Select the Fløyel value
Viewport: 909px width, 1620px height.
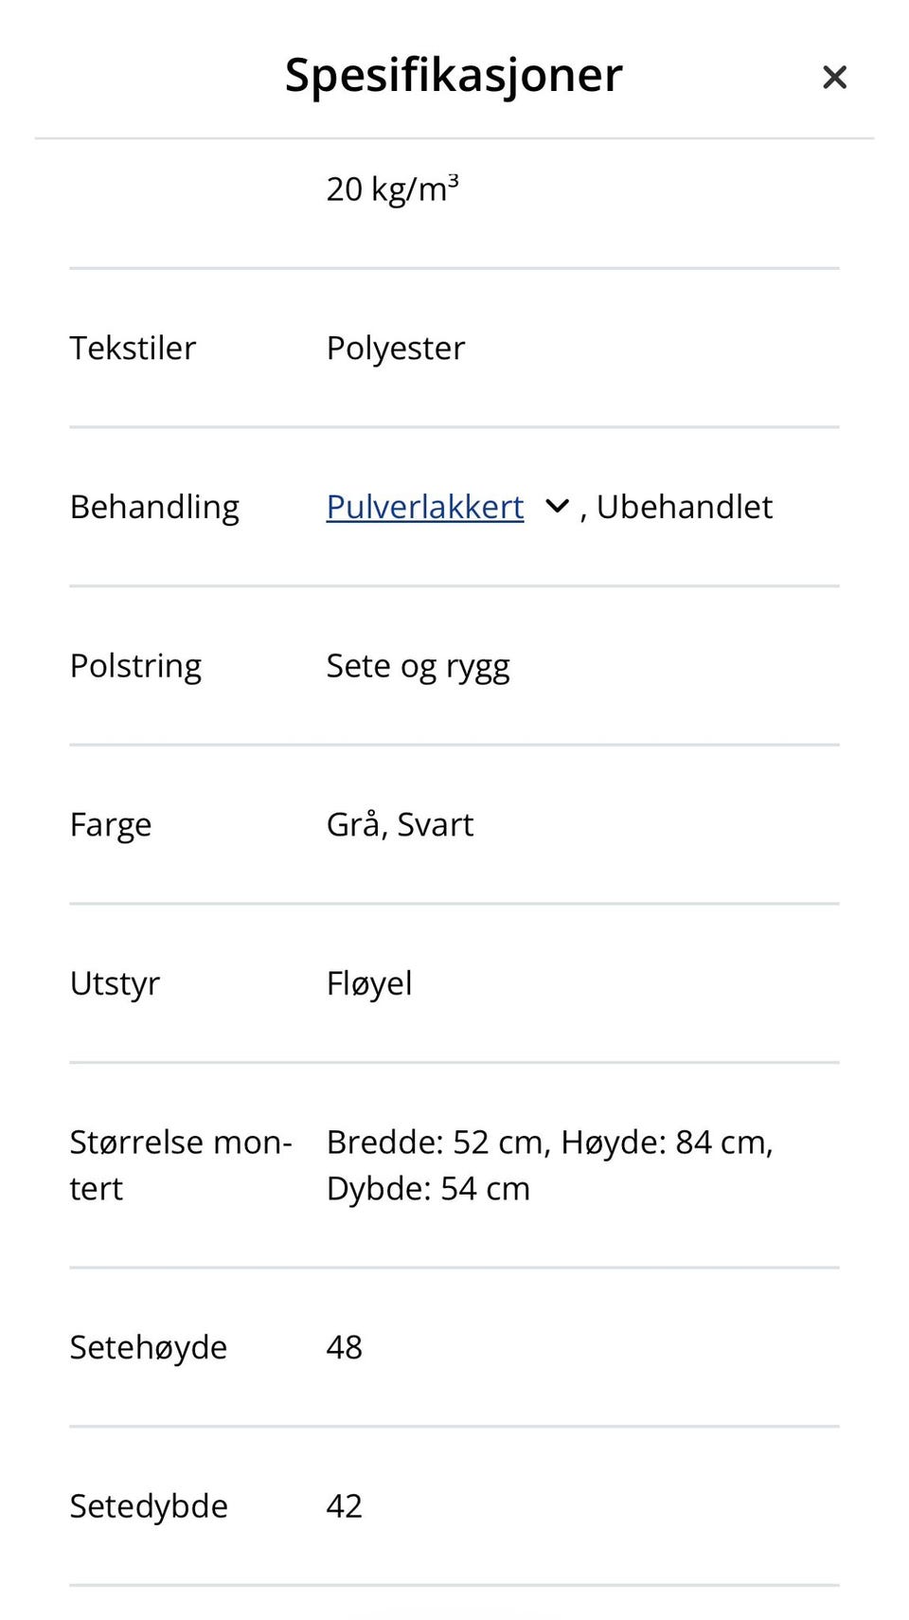[x=368, y=983]
